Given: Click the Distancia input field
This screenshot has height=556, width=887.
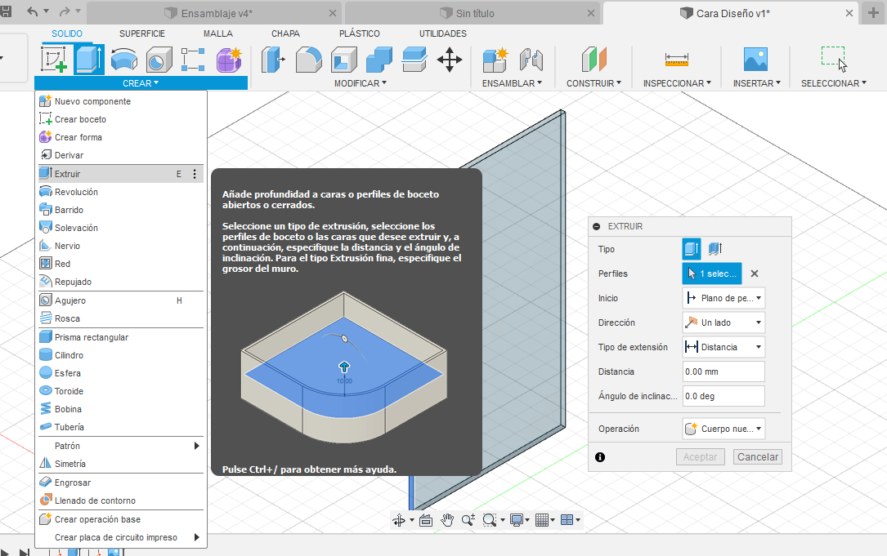Looking at the screenshot, I should point(723,371).
